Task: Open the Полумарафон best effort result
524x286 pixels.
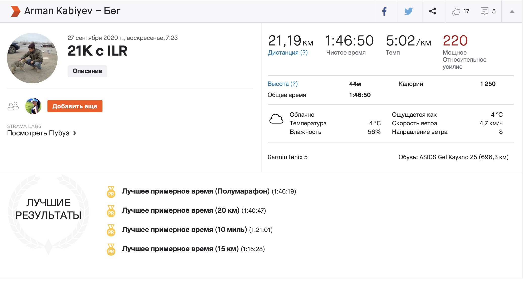Action: pyautogui.click(x=196, y=191)
